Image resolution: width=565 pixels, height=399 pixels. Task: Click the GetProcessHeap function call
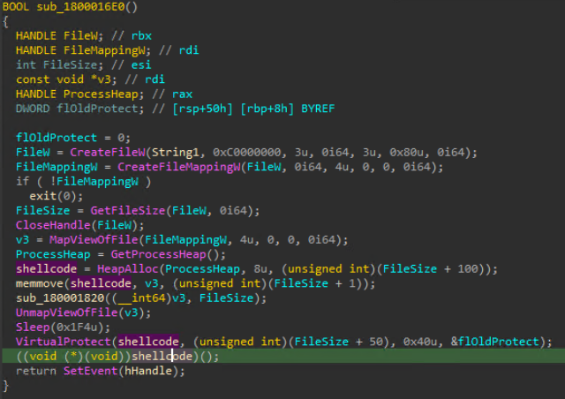point(158,254)
